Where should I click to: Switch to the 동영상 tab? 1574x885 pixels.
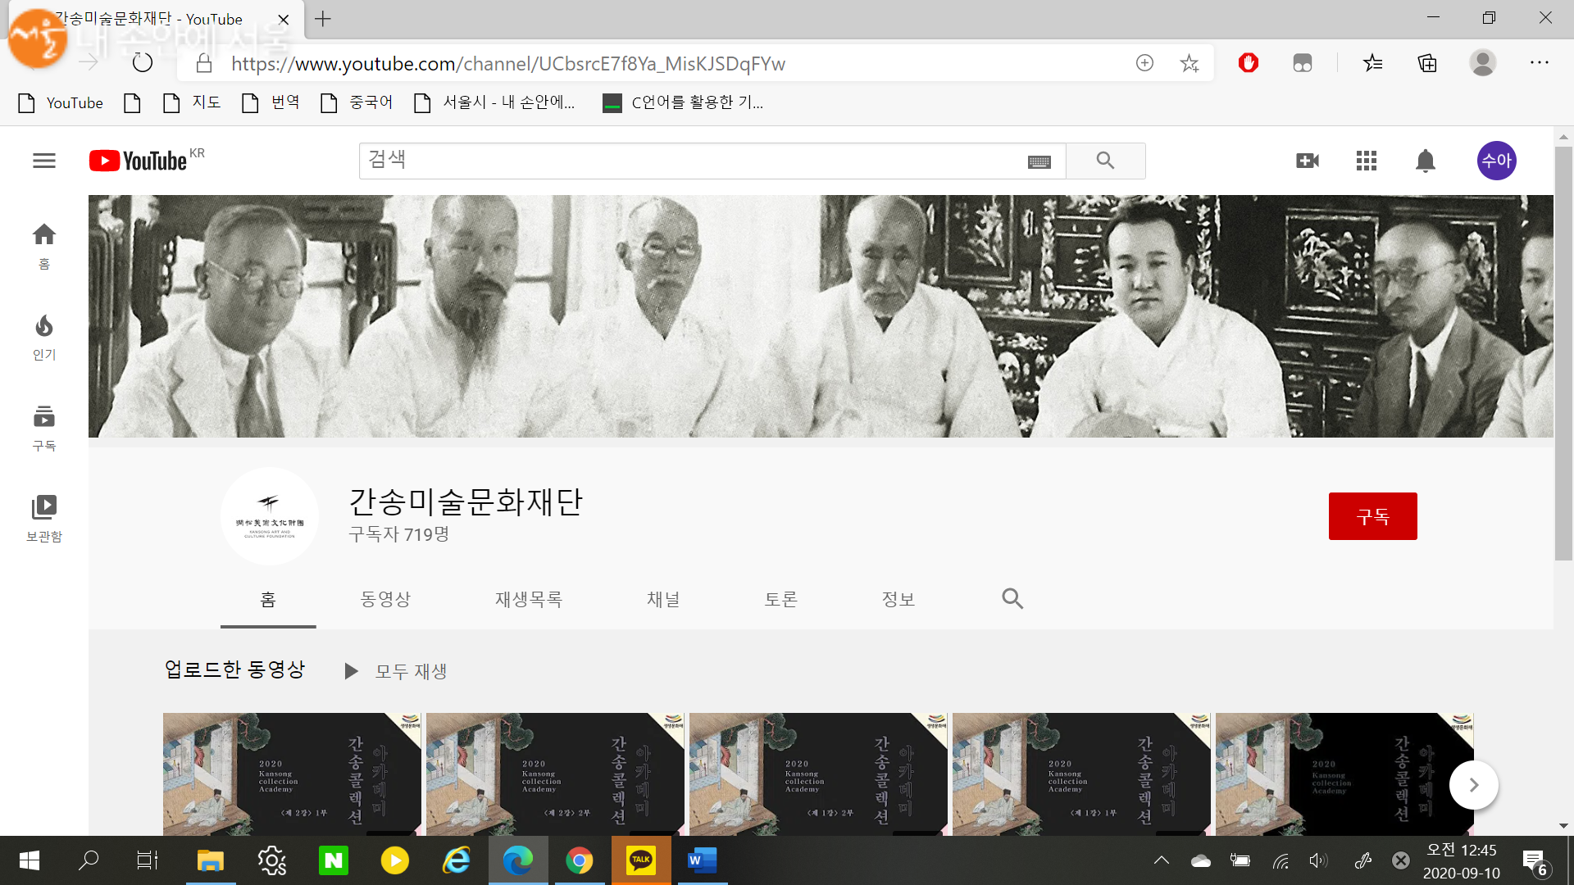click(385, 599)
